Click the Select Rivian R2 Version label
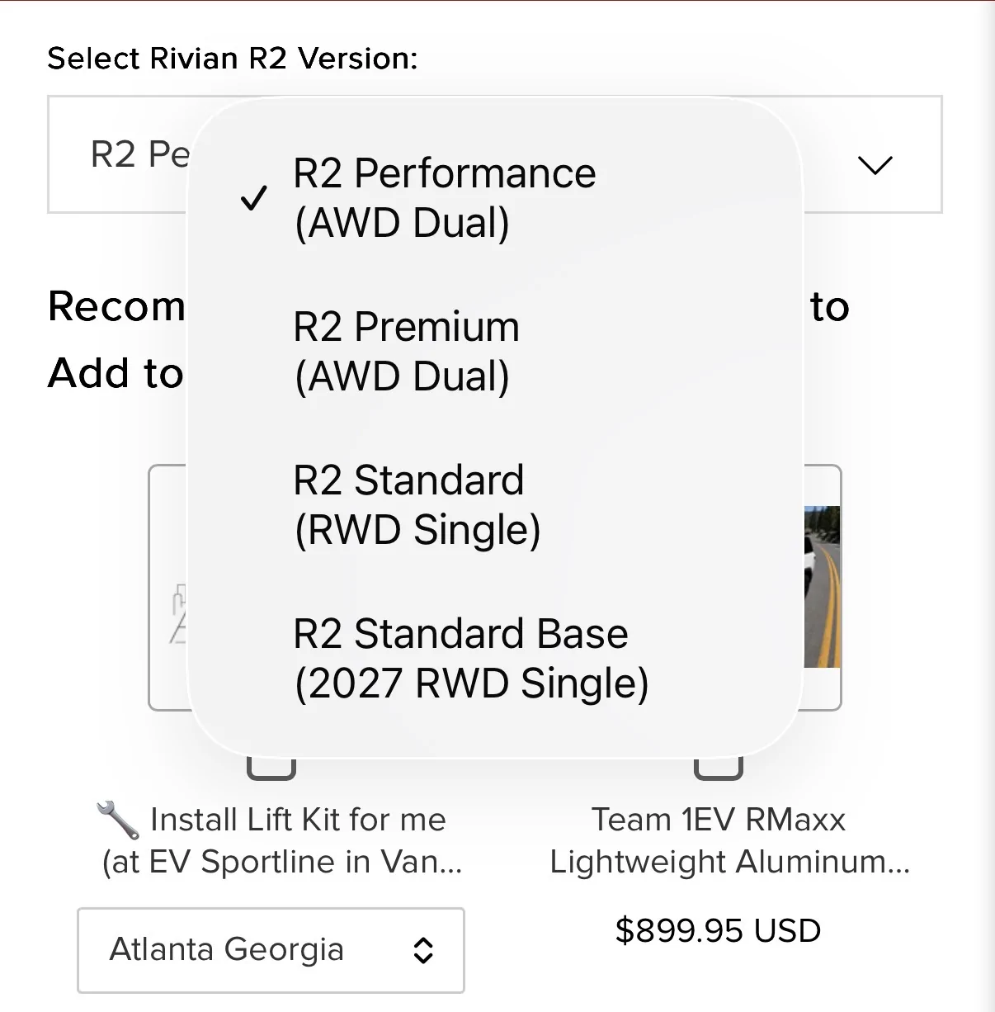This screenshot has height=1012, width=995. [x=233, y=59]
